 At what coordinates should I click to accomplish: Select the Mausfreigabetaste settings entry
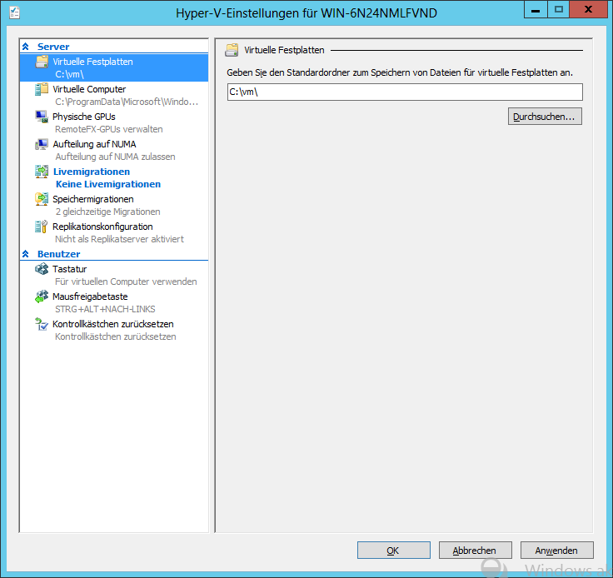tap(90, 296)
